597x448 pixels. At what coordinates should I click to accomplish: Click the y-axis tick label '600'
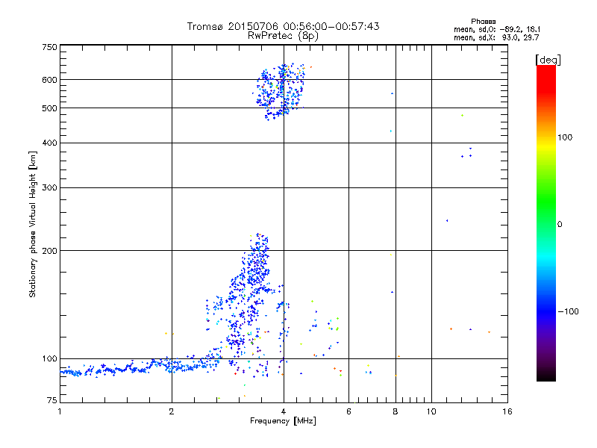point(49,80)
